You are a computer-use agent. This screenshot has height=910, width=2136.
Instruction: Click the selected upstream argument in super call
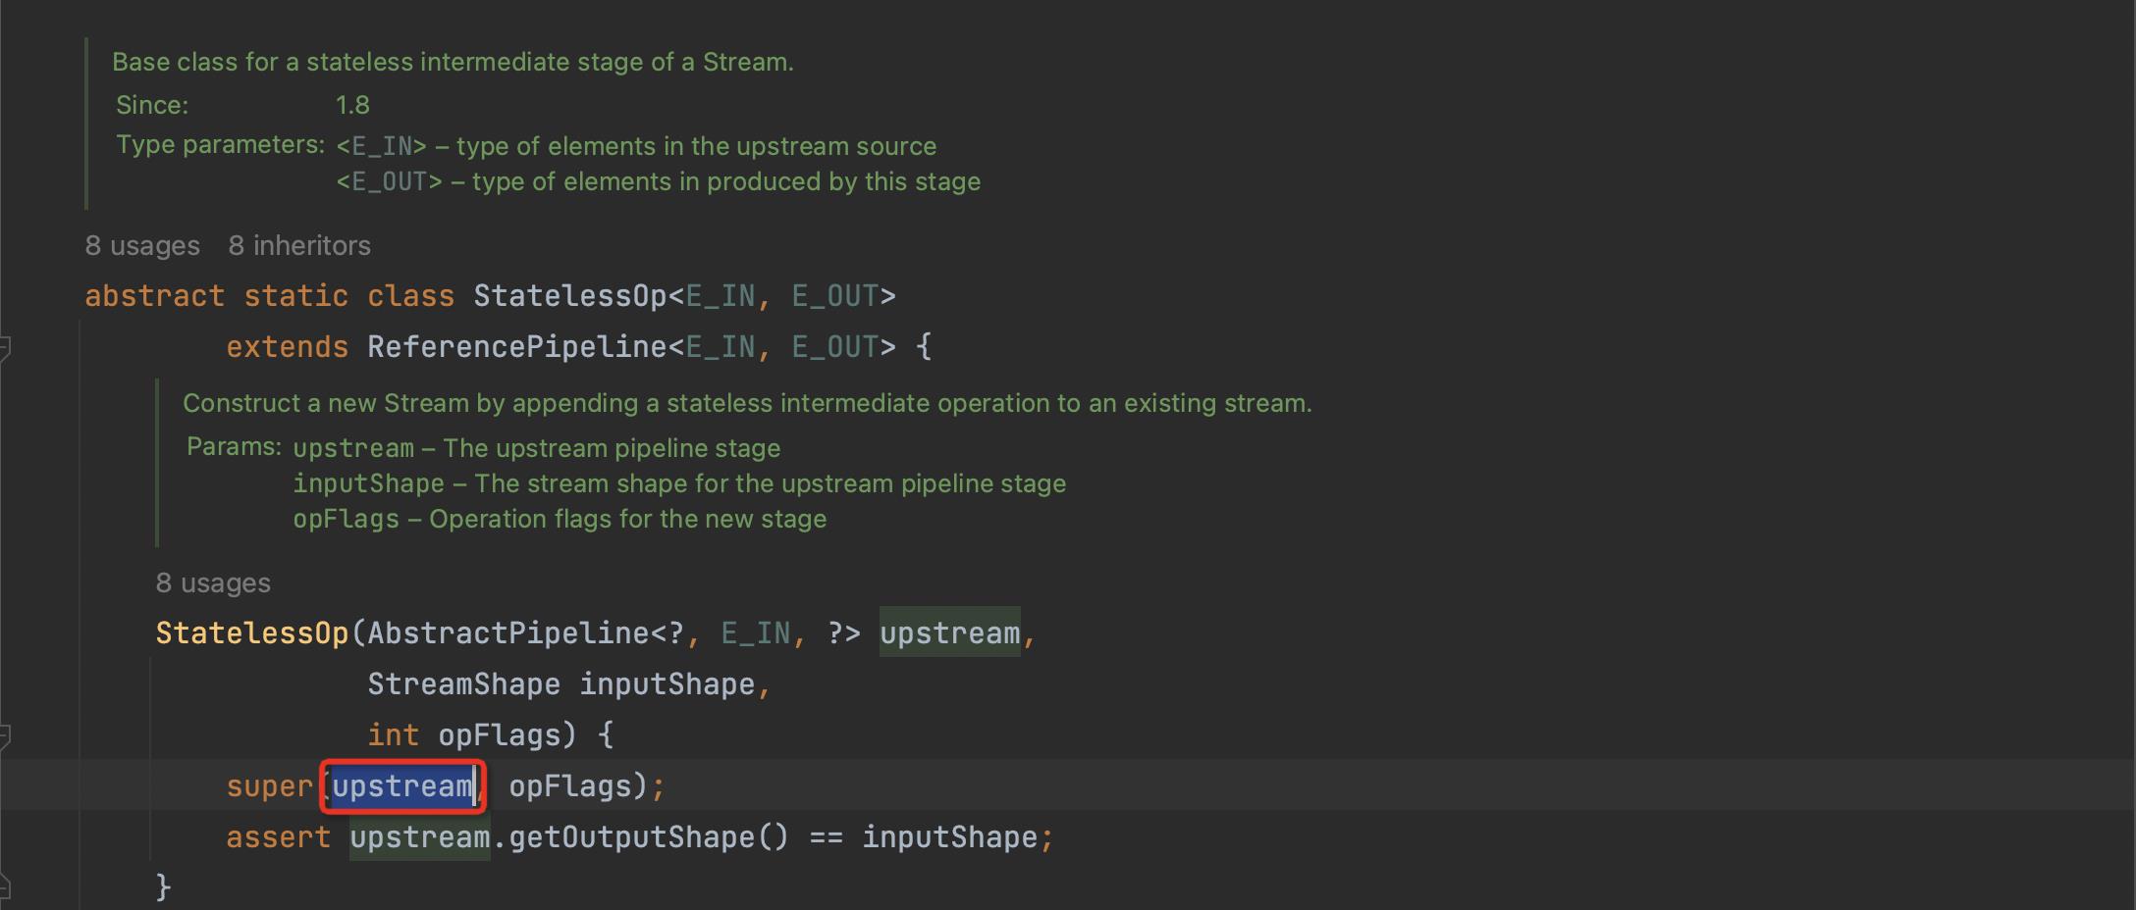(x=402, y=786)
